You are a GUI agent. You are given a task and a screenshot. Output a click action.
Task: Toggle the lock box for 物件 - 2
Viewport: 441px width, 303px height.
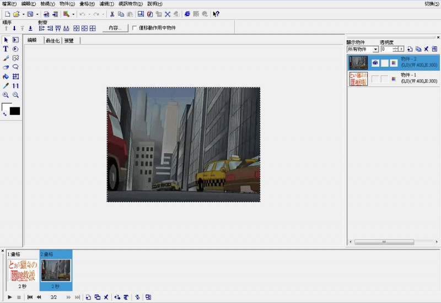tap(384, 63)
